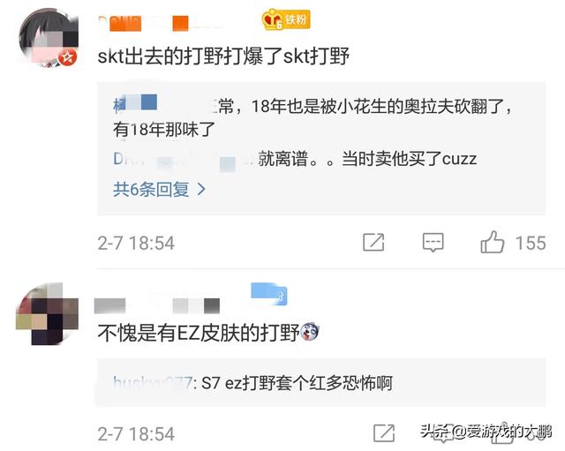Tap the first comment's 2-7 18:54 timestamp
The image size is (565, 451).
(136, 243)
